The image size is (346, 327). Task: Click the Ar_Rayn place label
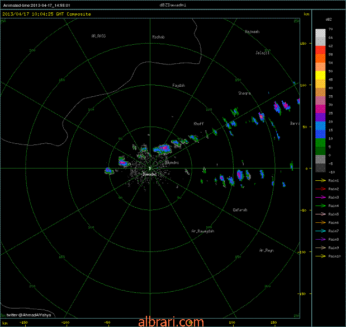267,250
